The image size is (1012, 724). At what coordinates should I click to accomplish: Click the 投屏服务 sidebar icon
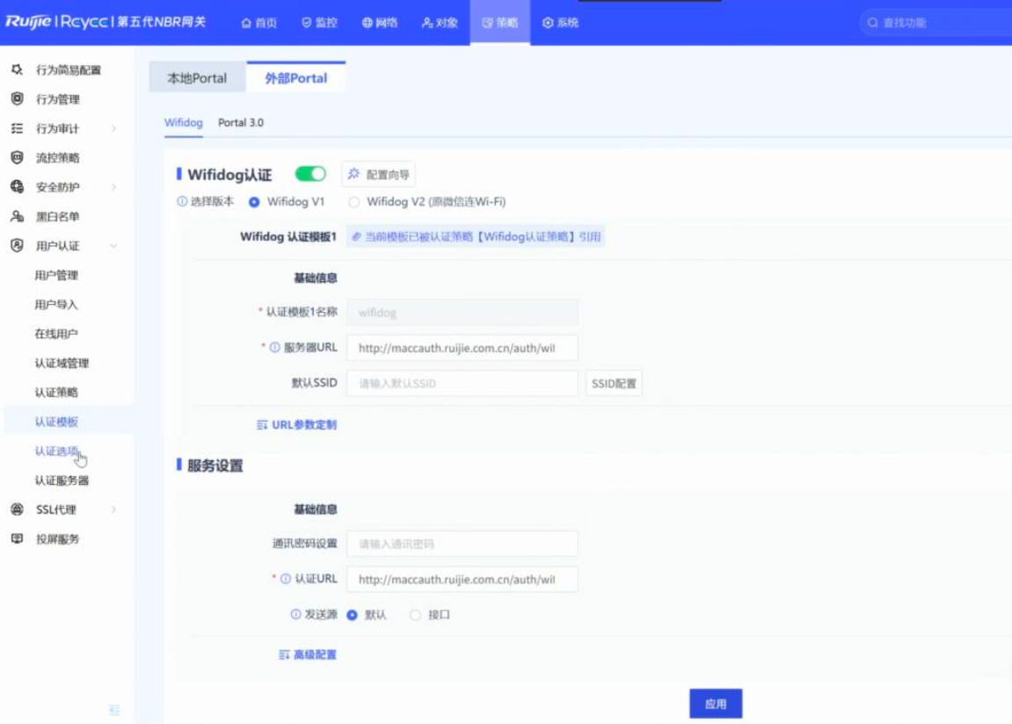(x=17, y=539)
